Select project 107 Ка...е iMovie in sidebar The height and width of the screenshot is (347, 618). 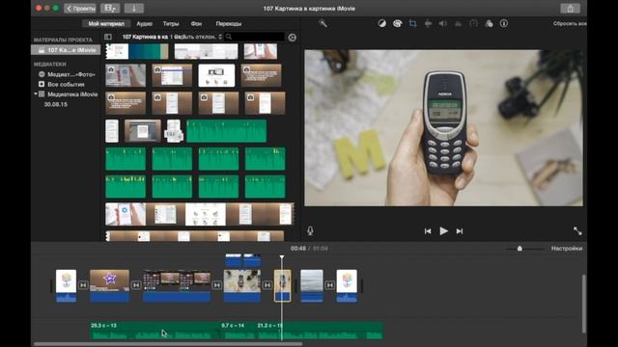click(66, 50)
